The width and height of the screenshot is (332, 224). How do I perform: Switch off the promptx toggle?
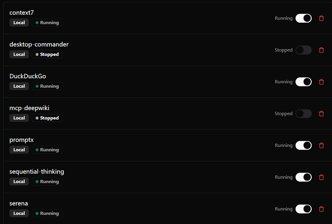303,145
